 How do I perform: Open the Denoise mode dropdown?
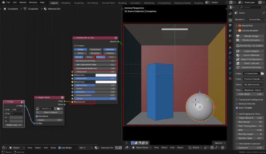(x=254, y=85)
